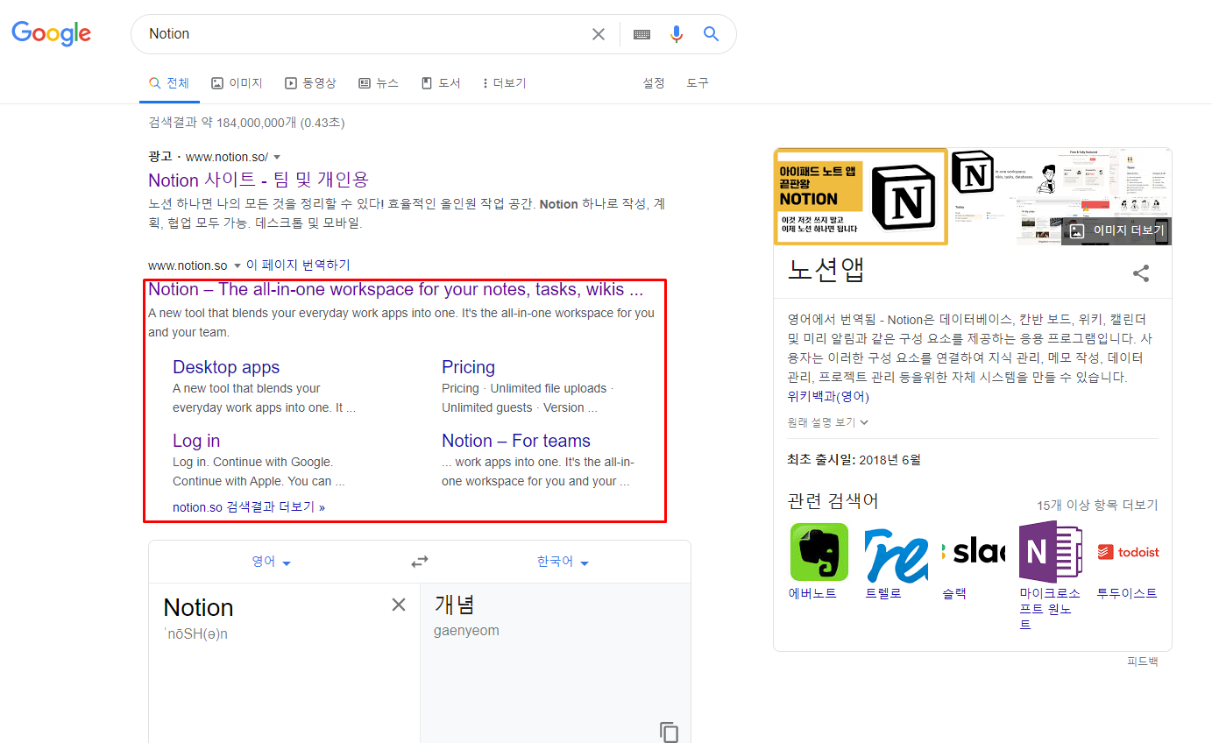
Task: Open the OneNote related search icon
Action: pos(1050,552)
